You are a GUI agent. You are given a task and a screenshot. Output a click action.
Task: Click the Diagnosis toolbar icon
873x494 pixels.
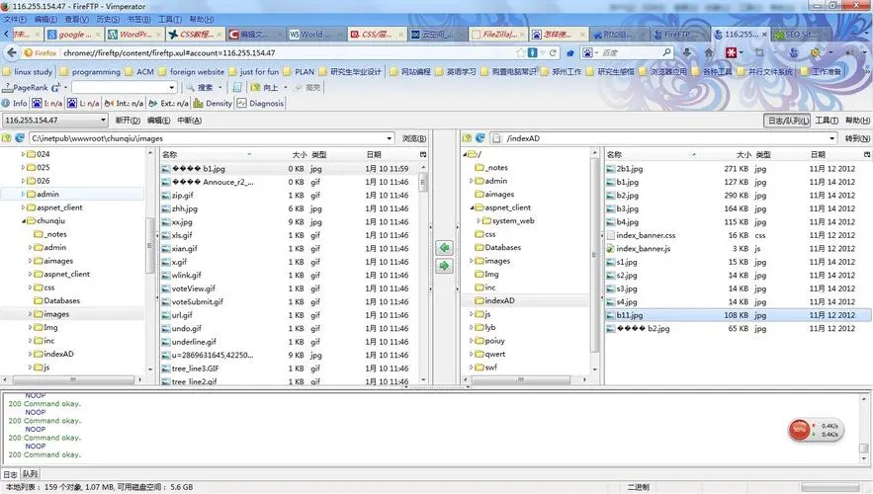coord(241,104)
